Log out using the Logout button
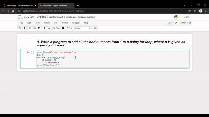209x117 pixels. (186, 17)
